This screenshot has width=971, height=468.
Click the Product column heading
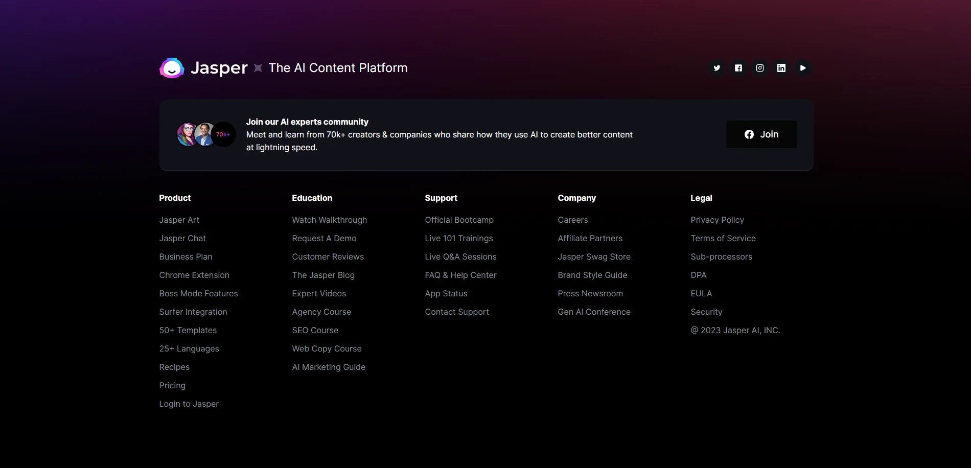(x=175, y=198)
